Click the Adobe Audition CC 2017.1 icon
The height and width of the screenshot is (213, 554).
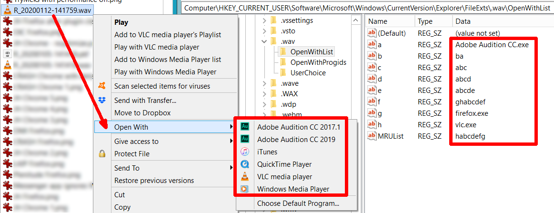244,127
